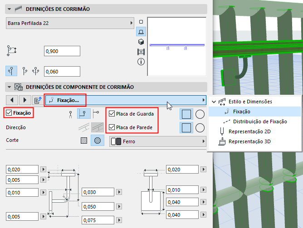This screenshot has width=303, height=228.
Task: Select the left-side offset anchor icon
Action: point(11,71)
